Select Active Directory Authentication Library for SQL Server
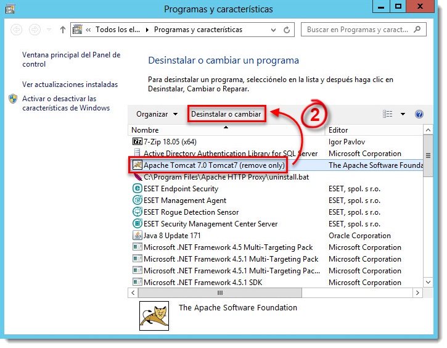 pos(231,154)
